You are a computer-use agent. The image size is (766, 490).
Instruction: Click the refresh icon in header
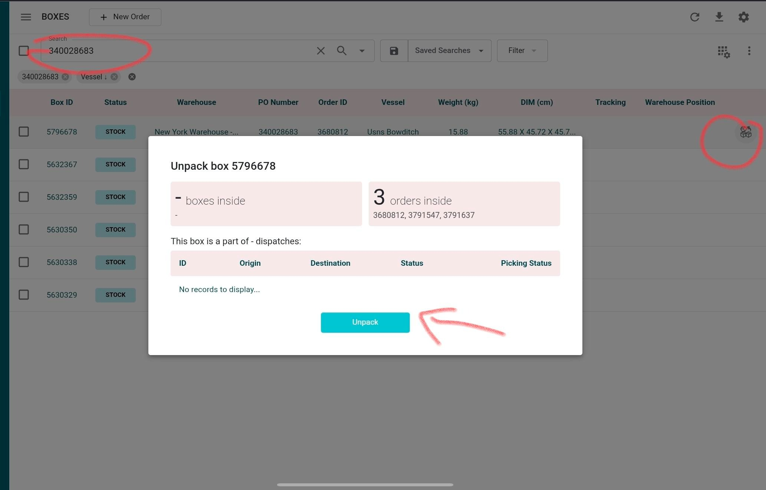[x=694, y=17]
